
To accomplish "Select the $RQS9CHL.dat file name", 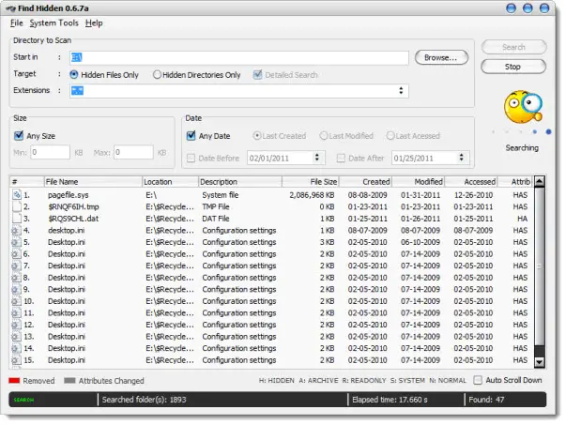I will point(73,219).
